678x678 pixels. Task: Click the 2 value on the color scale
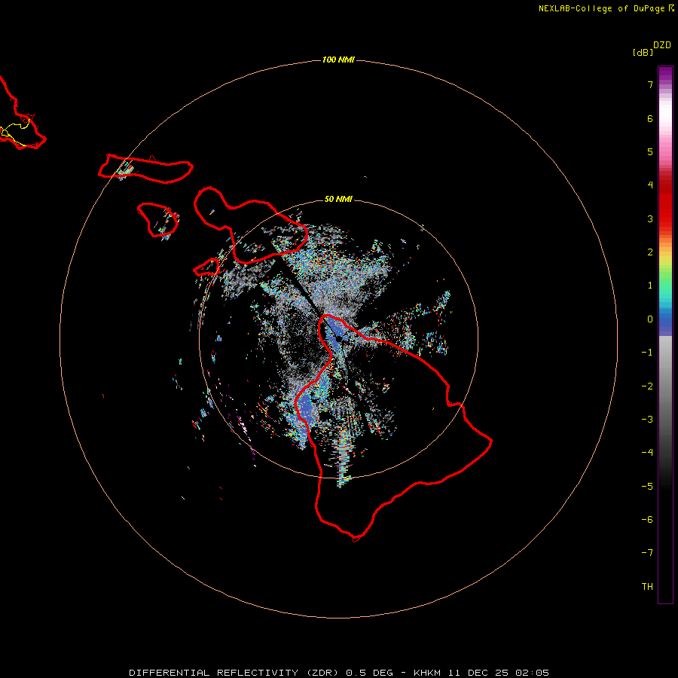tap(650, 252)
